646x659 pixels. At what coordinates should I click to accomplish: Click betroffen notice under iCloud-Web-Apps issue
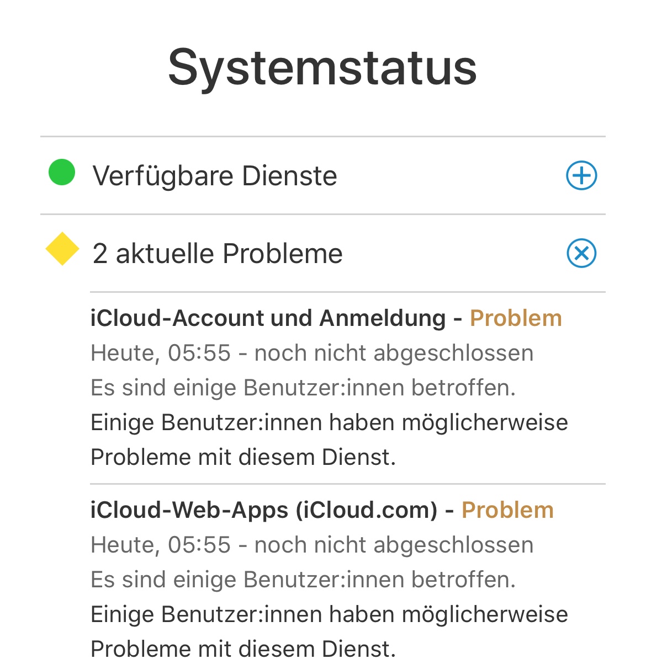pos(303,580)
